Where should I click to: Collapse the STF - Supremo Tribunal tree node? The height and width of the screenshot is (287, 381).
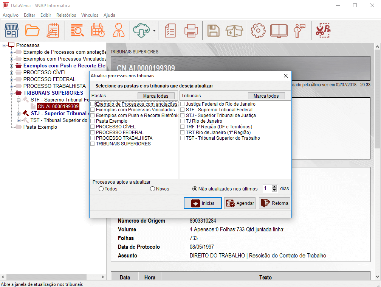click(x=19, y=100)
